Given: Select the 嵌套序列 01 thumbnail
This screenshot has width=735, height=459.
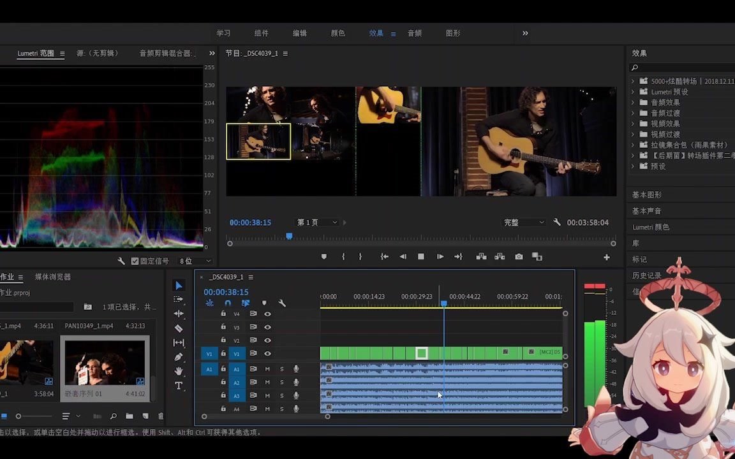Looking at the screenshot, I should click(105, 368).
